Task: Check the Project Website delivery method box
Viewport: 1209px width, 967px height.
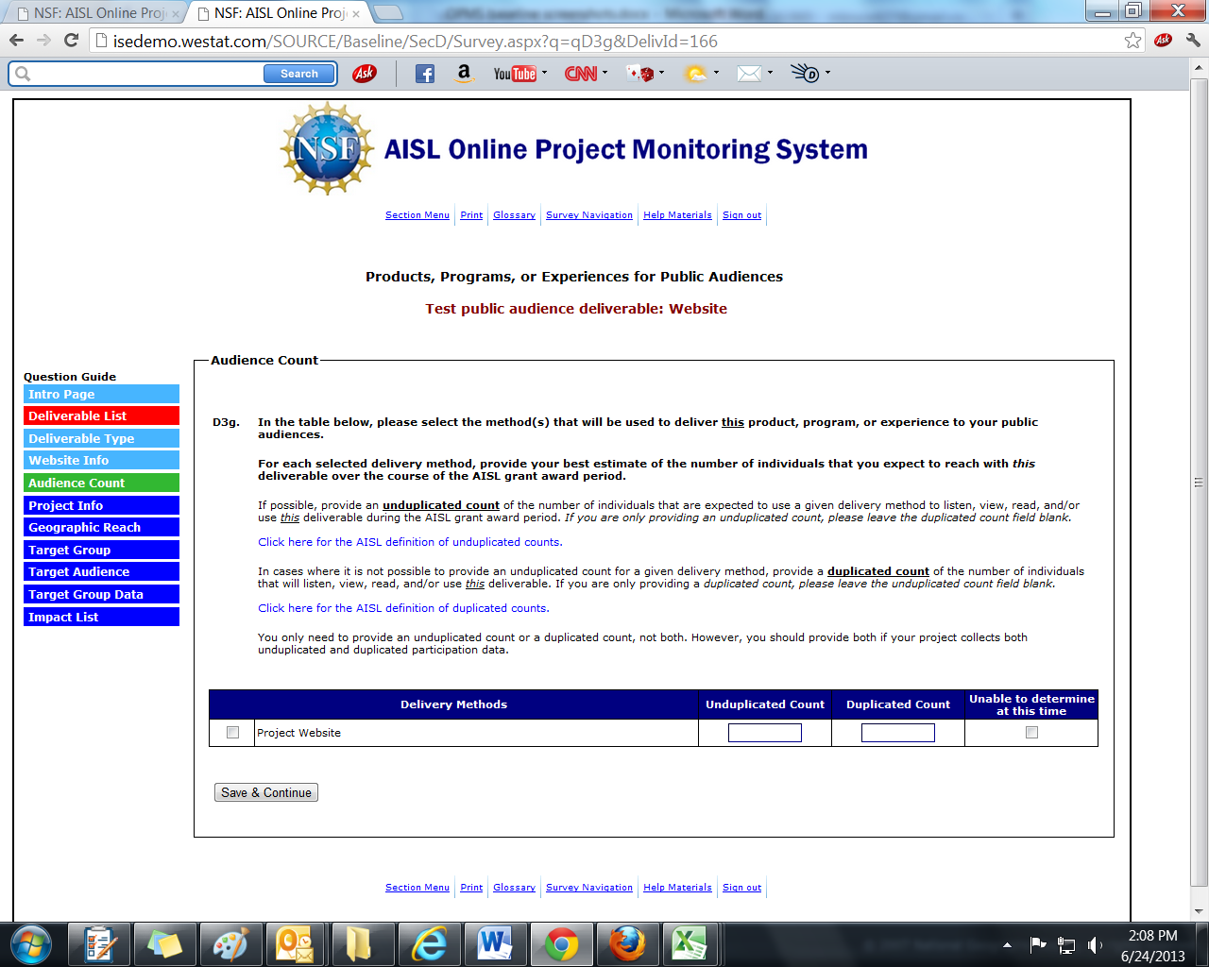Action: (232, 733)
